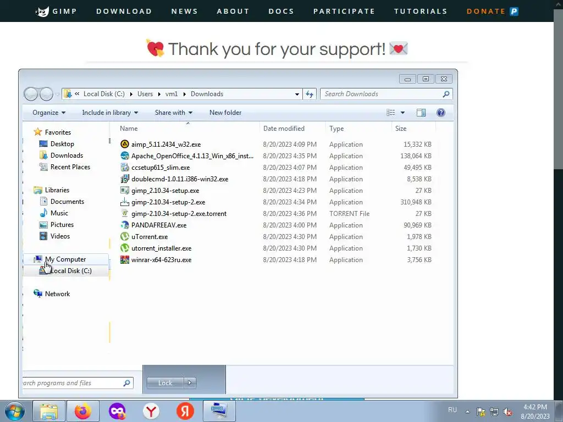
Task: Click the winrar-x64-623ru.exe file icon
Action: 125,259
